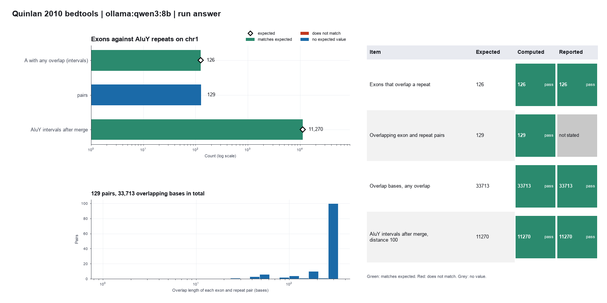Click 'Exons against AluY repeats on chr1' title
The height and width of the screenshot is (303, 607).
(x=145, y=39)
